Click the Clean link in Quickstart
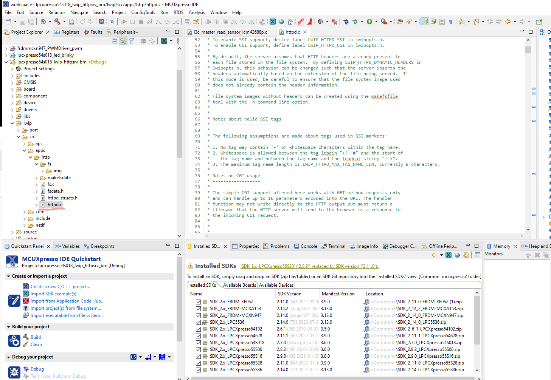Viewport: 551px width, 380px height. pyautogui.click(x=36, y=344)
